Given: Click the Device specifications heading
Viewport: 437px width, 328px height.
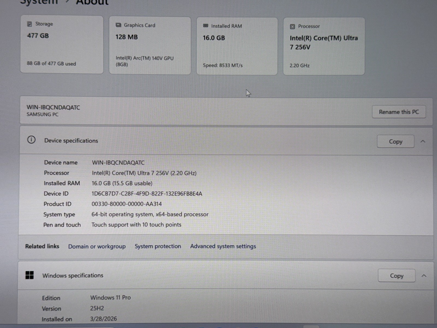Looking at the screenshot, I should (71, 140).
